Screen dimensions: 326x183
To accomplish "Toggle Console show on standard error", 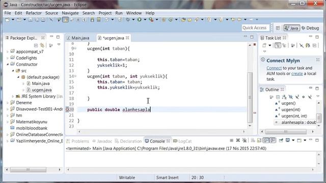I will 273,140.
